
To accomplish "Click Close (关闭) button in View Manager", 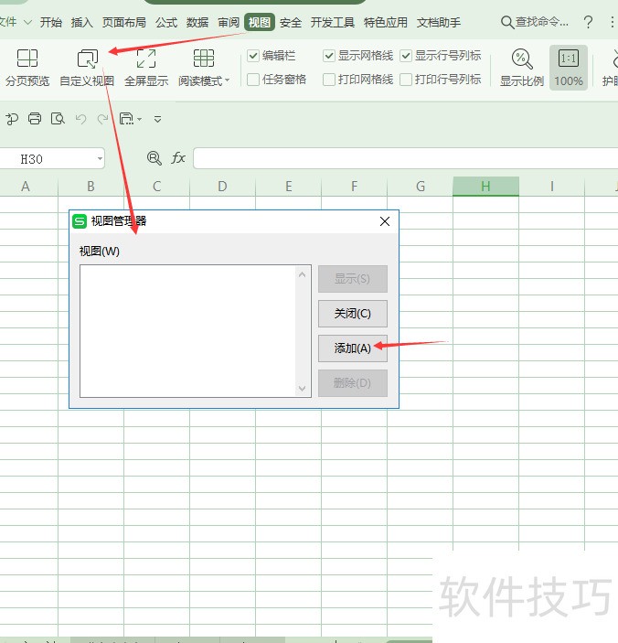I will click(353, 314).
